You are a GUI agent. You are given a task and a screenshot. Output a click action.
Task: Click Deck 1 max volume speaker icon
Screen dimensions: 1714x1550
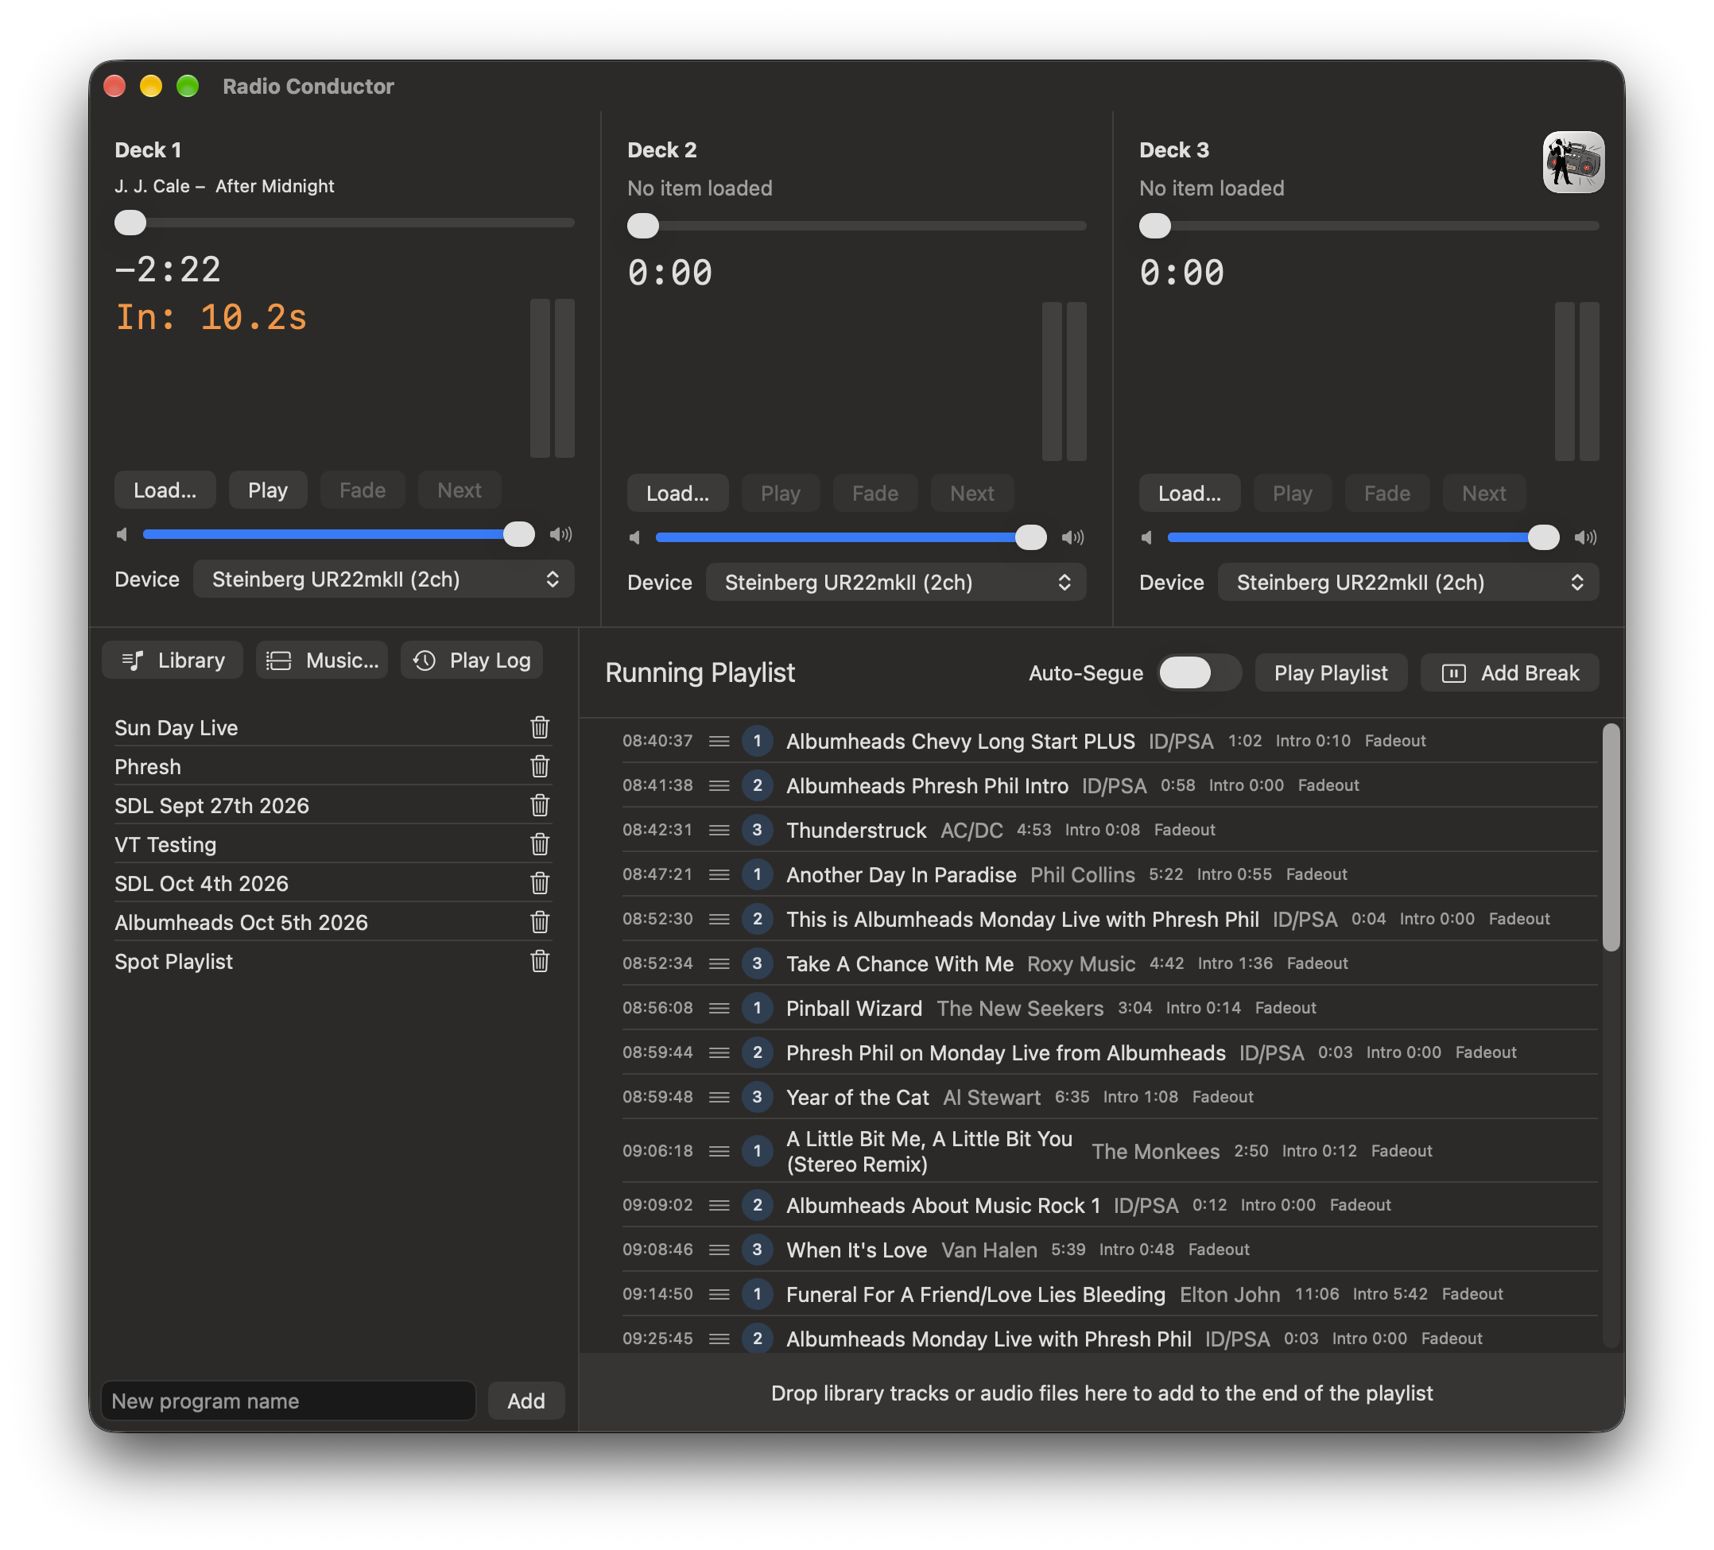[561, 534]
